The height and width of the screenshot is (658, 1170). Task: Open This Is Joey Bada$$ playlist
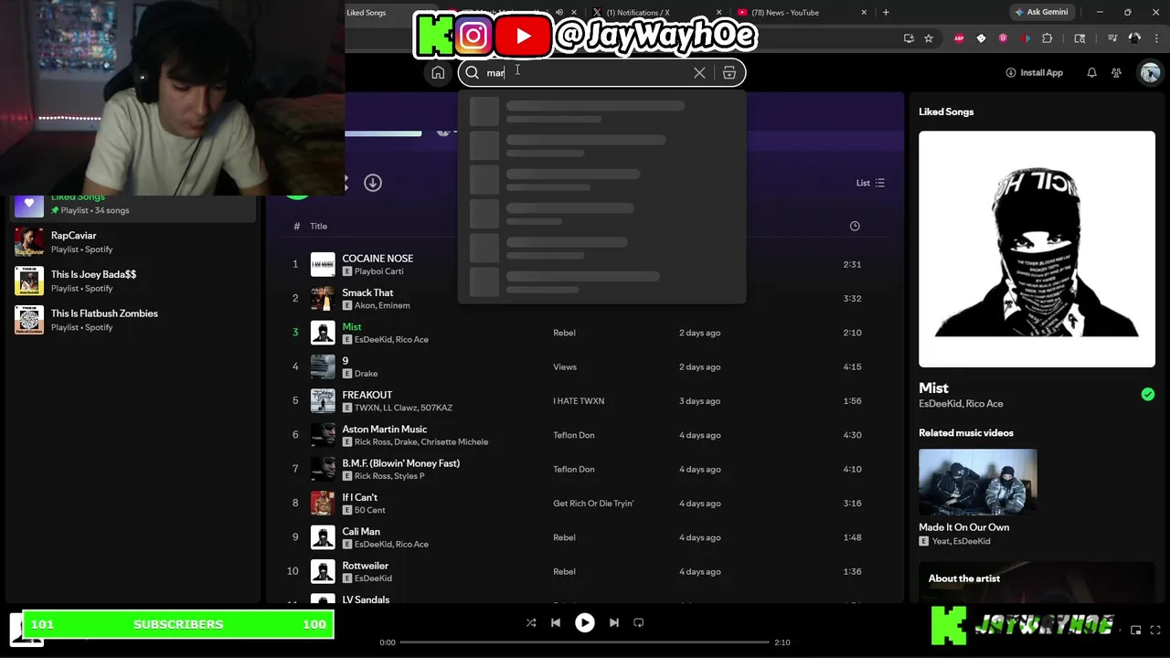coord(133,281)
